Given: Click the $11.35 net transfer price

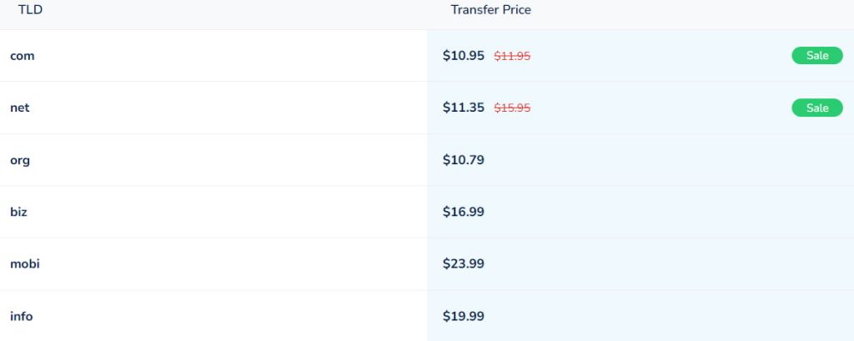Looking at the screenshot, I should (463, 108).
